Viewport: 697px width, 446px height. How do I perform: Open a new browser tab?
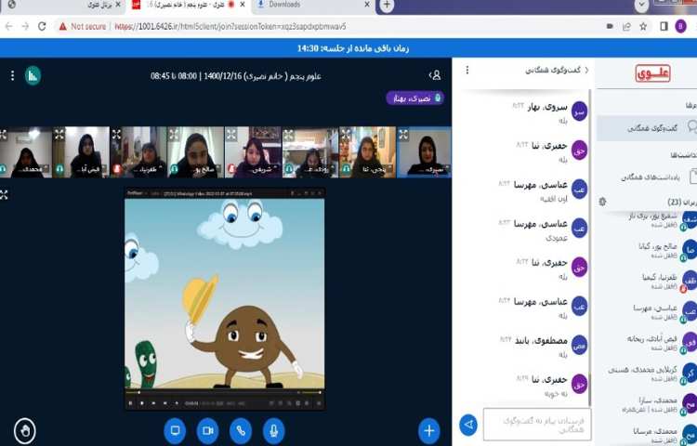tap(387, 5)
